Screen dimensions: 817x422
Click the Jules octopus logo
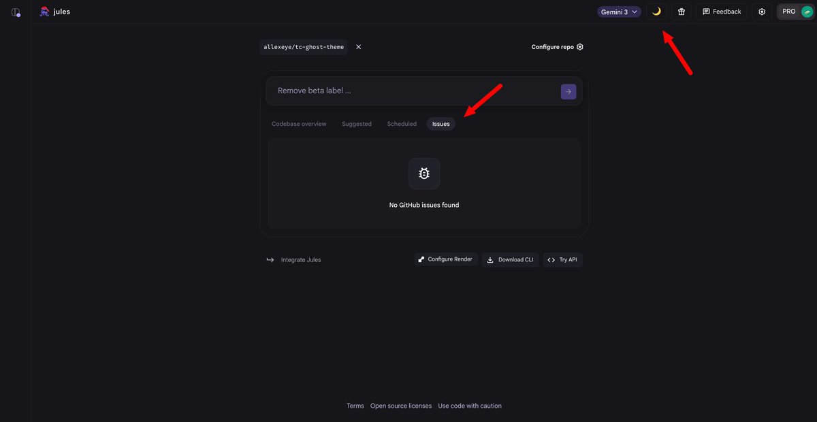click(x=45, y=12)
